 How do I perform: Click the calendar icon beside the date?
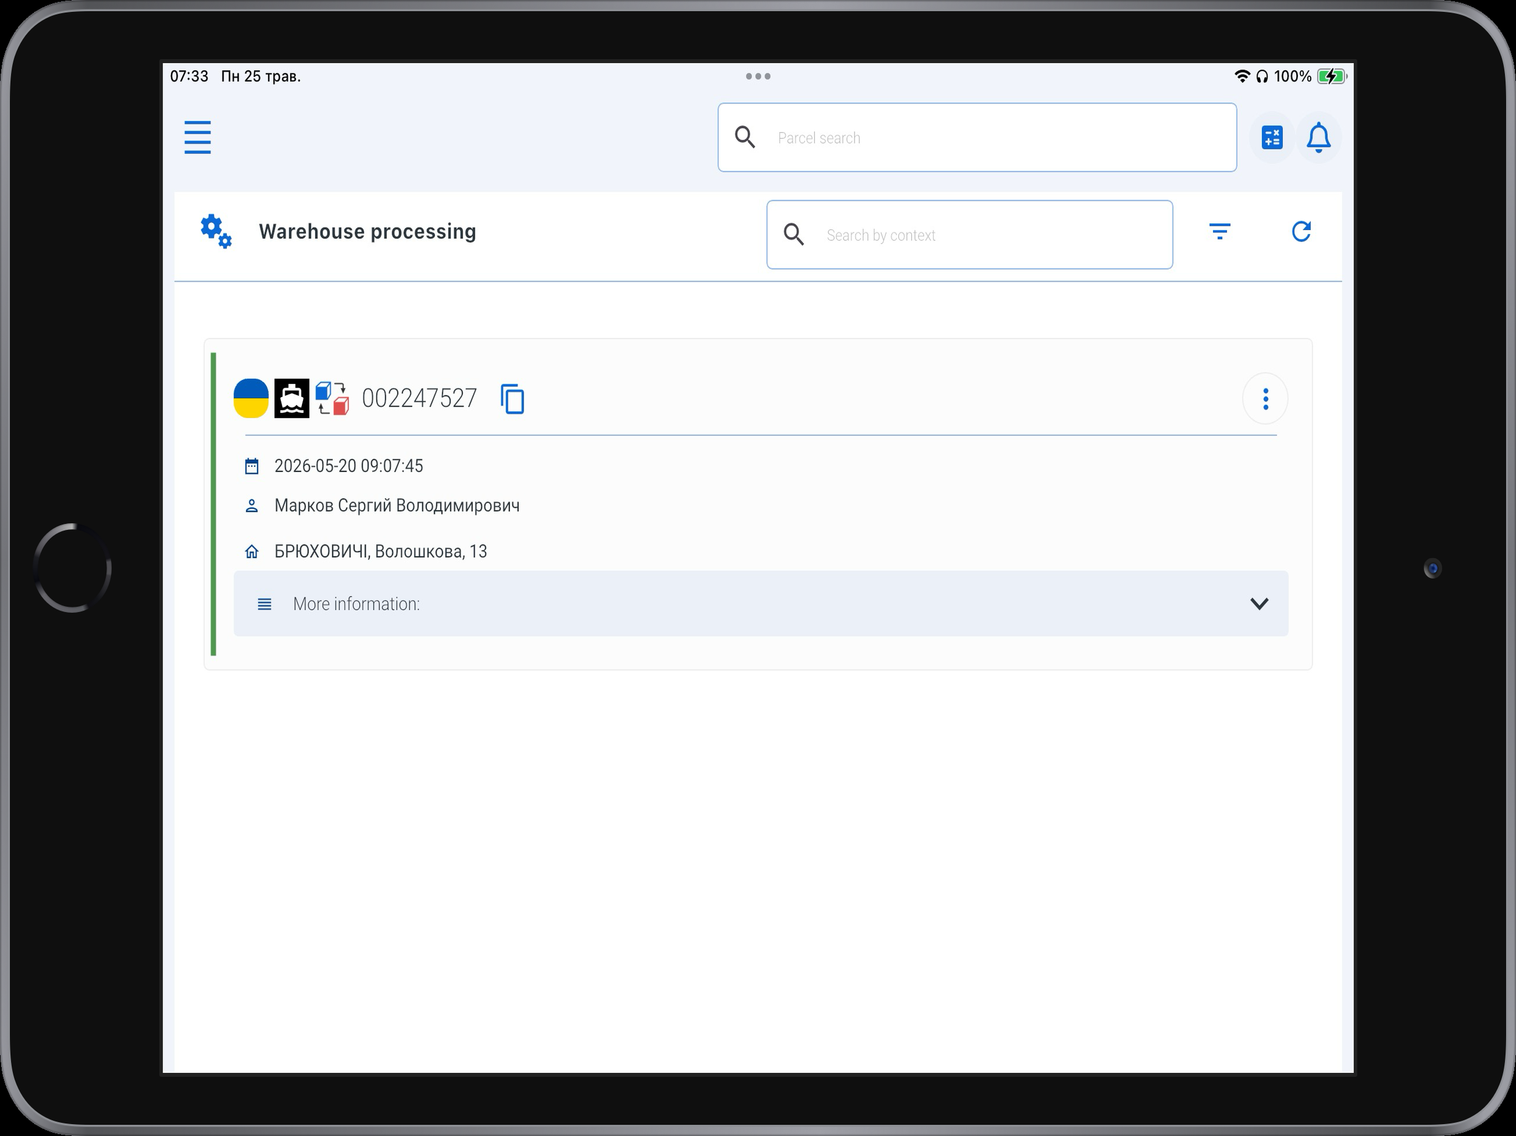click(251, 466)
